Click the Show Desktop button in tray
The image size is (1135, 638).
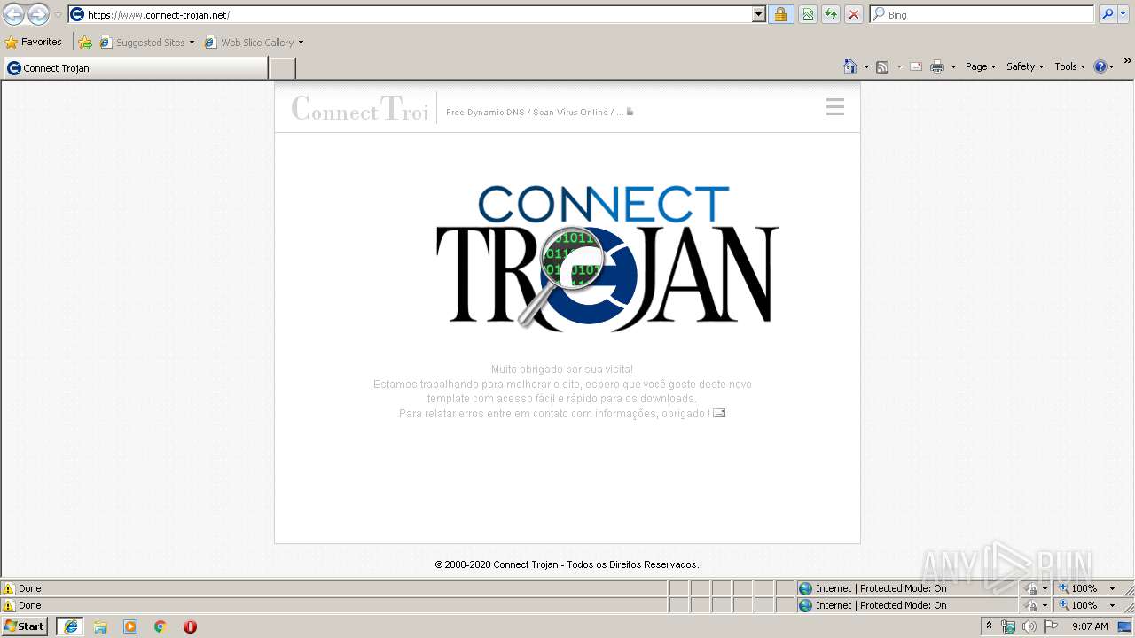(1125, 626)
